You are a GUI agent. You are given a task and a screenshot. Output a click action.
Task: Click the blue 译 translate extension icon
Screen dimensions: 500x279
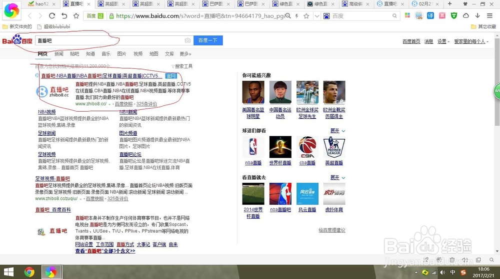tap(430, 15)
